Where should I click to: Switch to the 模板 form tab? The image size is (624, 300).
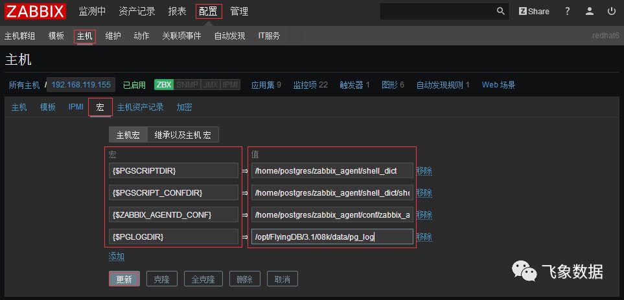48,107
